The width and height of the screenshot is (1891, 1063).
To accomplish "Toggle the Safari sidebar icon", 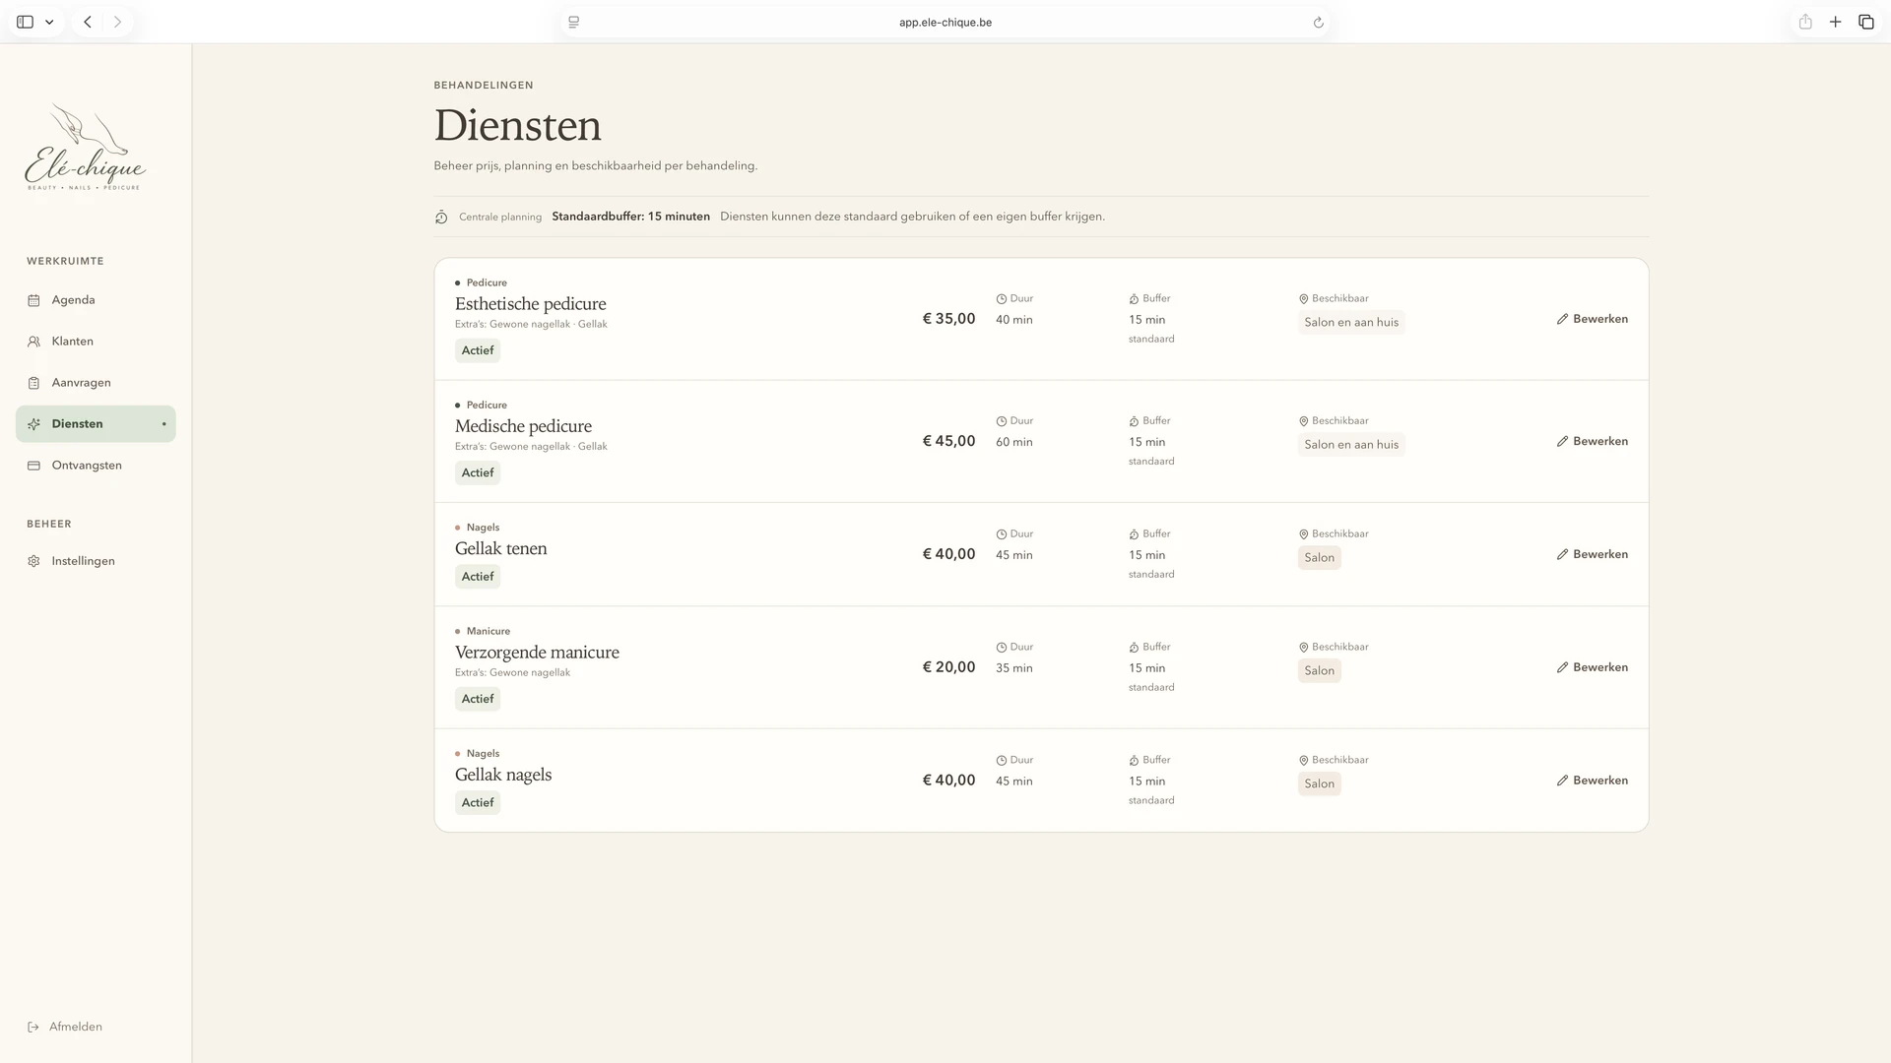I will (x=26, y=22).
